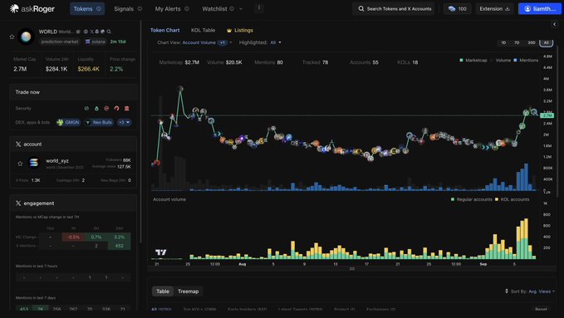Trade on GMGN
This screenshot has width=564, height=318.
click(68, 122)
